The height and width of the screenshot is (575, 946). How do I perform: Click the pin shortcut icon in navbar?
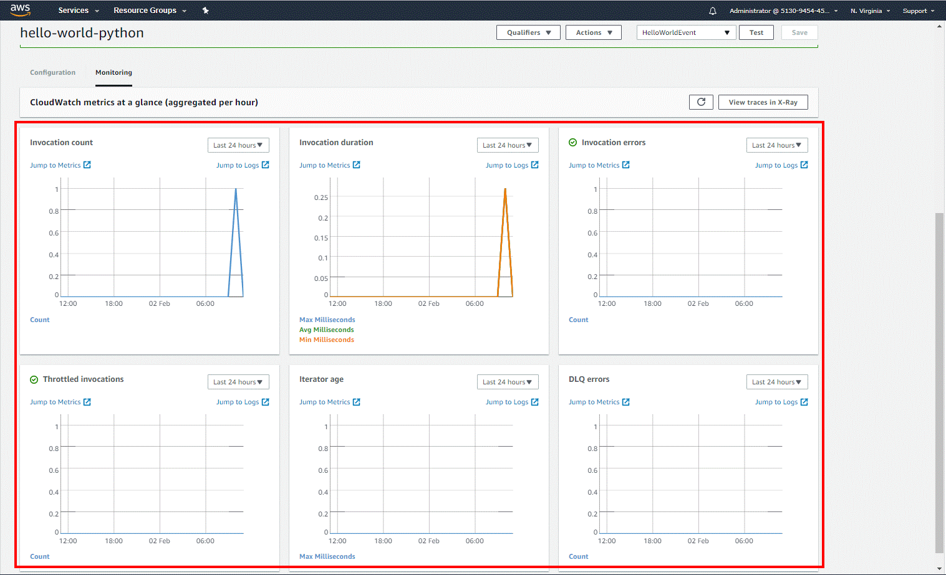coord(205,10)
